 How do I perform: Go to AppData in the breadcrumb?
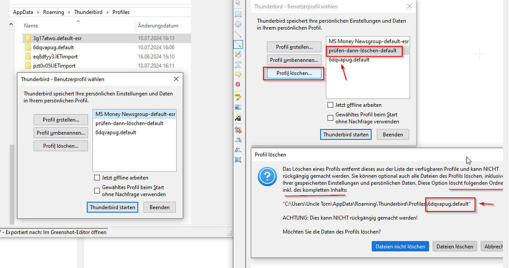(23, 12)
